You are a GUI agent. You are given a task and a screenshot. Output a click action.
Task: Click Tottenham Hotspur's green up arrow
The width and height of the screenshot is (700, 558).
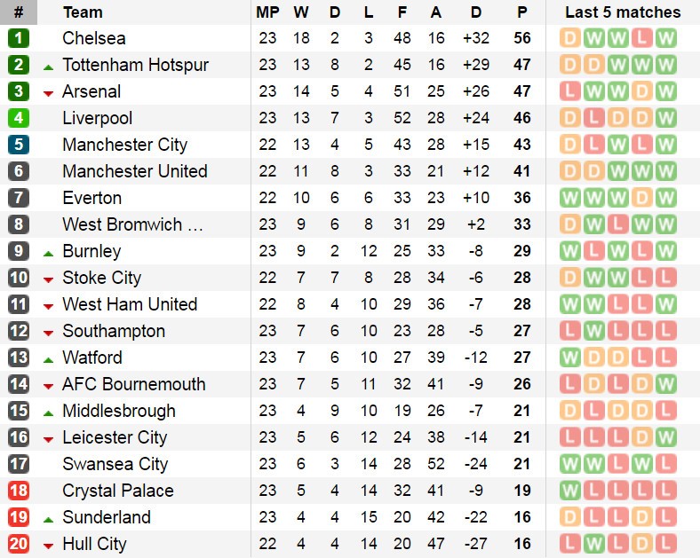(x=48, y=67)
